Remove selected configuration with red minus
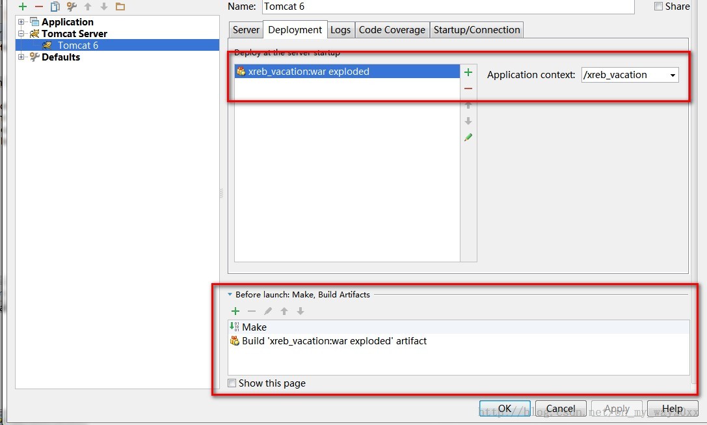The height and width of the screenshot is (425, 707). pos(39,7)
